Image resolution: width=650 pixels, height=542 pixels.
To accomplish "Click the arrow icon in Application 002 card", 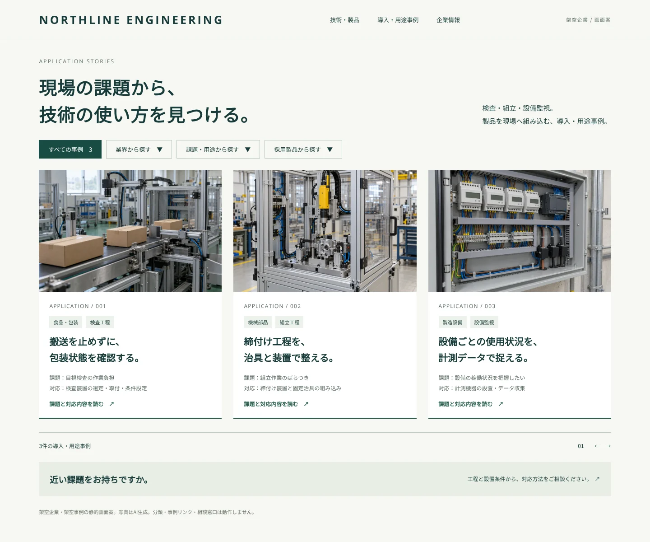I will click(306, 404).
